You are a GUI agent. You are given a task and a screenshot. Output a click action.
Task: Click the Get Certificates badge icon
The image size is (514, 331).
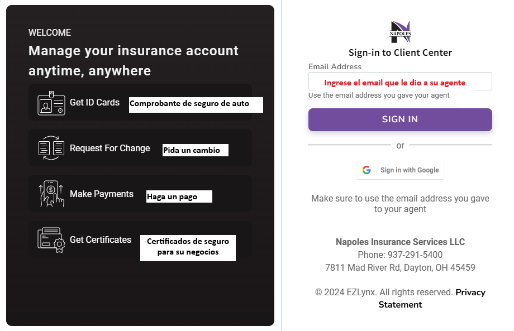point(51,239)
